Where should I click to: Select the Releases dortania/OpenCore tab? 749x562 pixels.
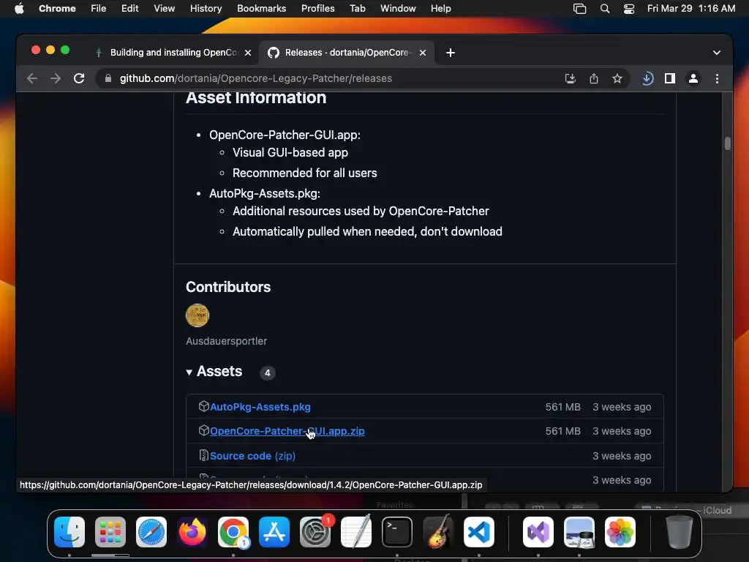(x=346, y=53)
